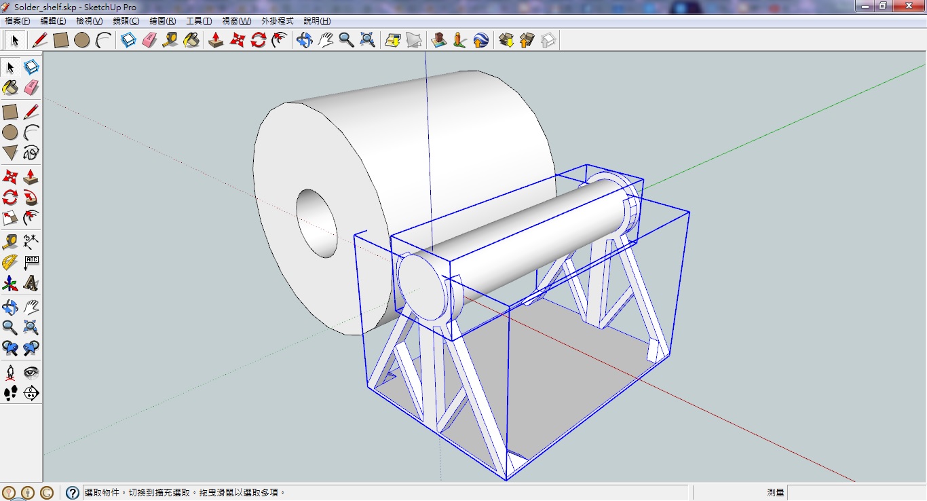Viewport: 927px width, 501px height.
Task: Choose the Rectangle tool in top toolbar
Action: point(61,40)
